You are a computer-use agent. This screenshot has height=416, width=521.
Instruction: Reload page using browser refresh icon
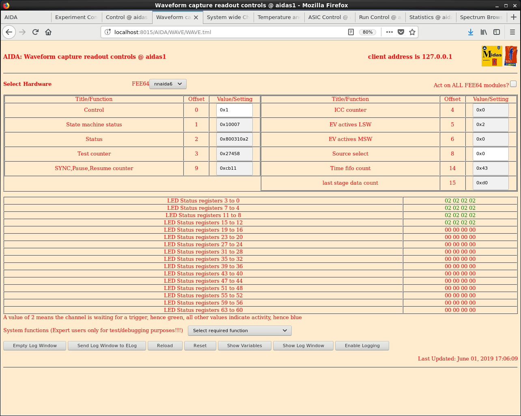click(35, 32)
